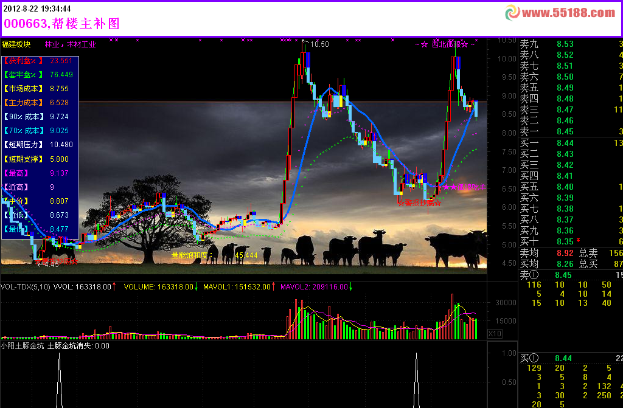The height and width of the screenshot is (408, 623).
Task: Click the 70%成本 value 9.025
Action: [x=59, y=131]
